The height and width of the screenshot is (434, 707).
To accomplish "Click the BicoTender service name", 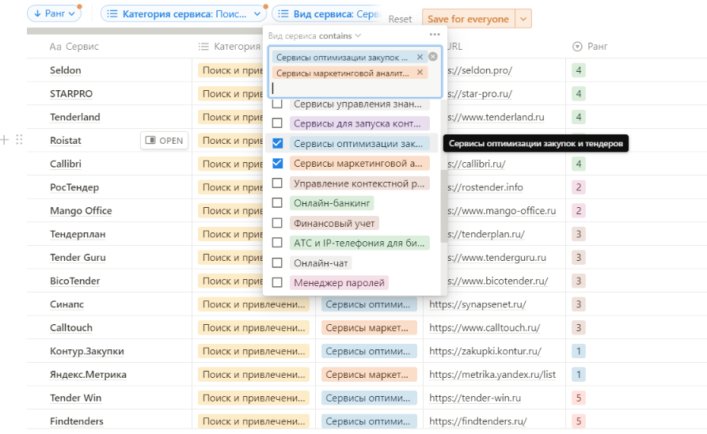I will [75, 281].
